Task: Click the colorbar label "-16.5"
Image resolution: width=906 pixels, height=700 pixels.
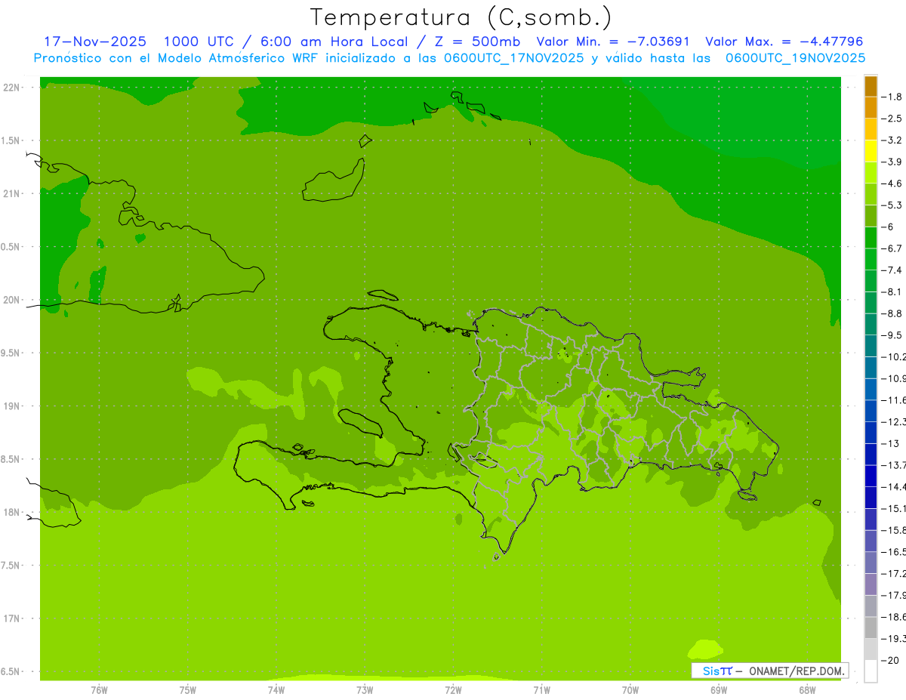Action: point(895,553)
